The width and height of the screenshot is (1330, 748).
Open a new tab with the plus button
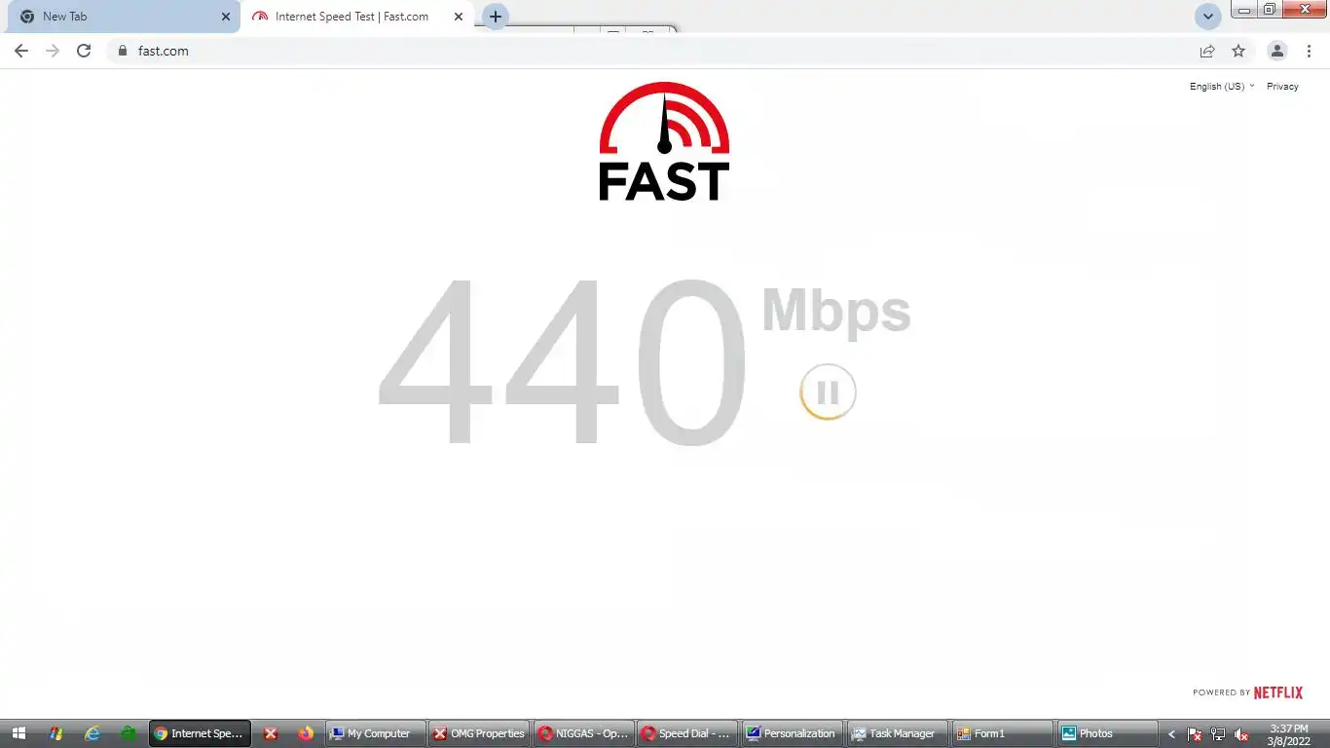pos(496,17)
